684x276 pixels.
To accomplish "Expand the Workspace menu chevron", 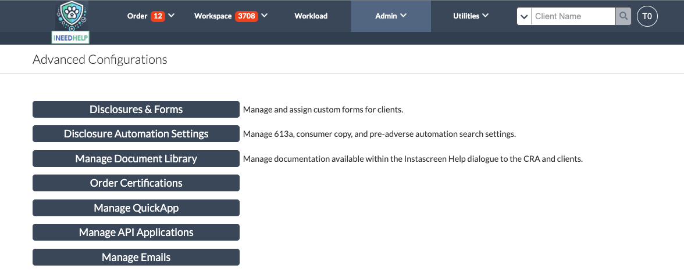I will click(264, 16).
